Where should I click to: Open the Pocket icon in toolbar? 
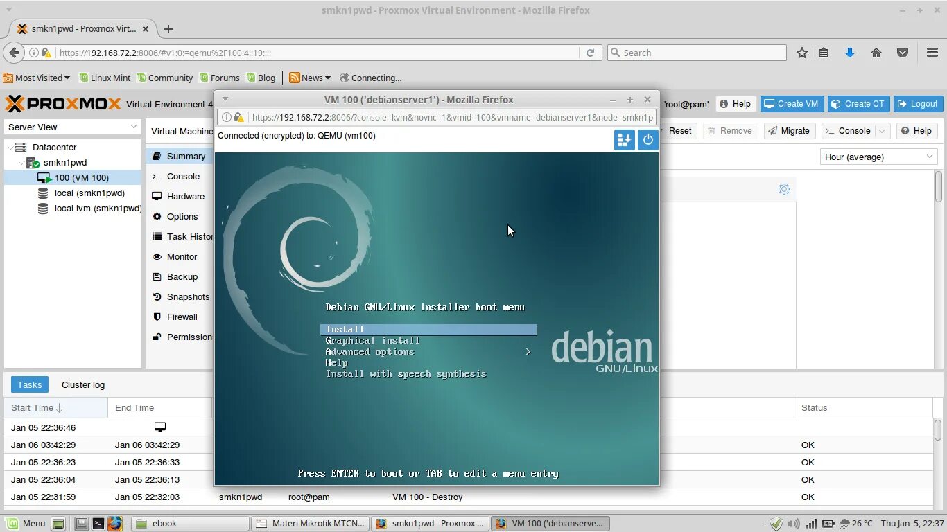pyautogui.click(x=903, y=53)
